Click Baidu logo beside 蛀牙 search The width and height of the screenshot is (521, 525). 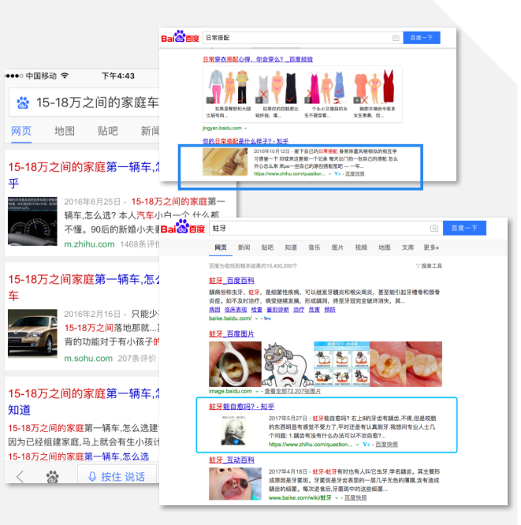click(184, 229)
